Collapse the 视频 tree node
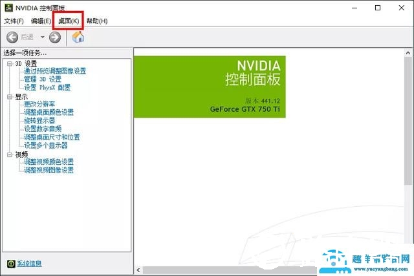Image resolution: width=414 pixels, height=276 pixels. point(10,154)
